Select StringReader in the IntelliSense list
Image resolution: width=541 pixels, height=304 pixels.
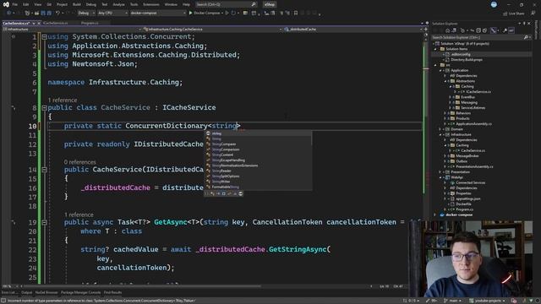(258, 171)
